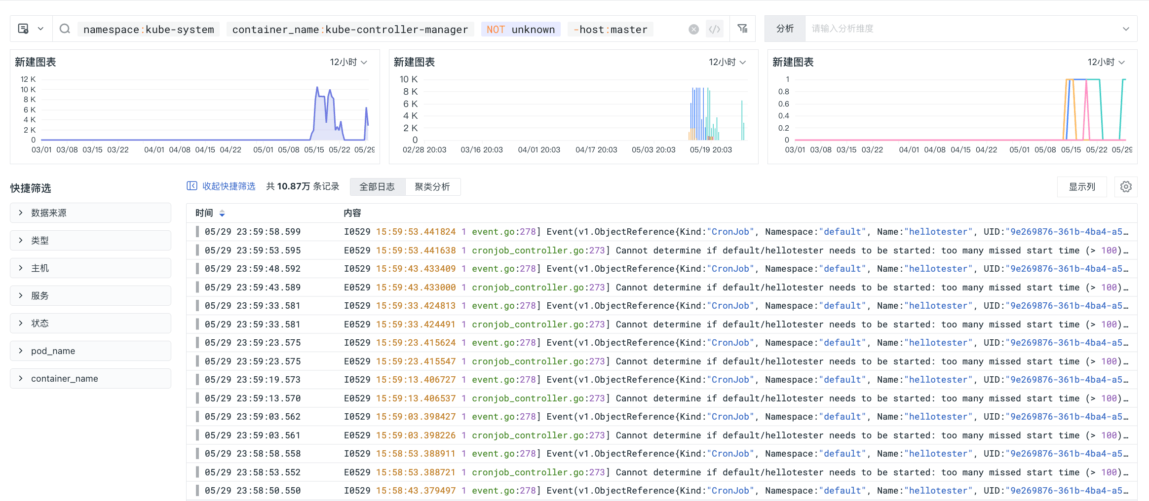Image resolution: width=1149 pixels, height=501 pixels.
Task: Expand the 状态 quick filter
Action: (90, 323)
